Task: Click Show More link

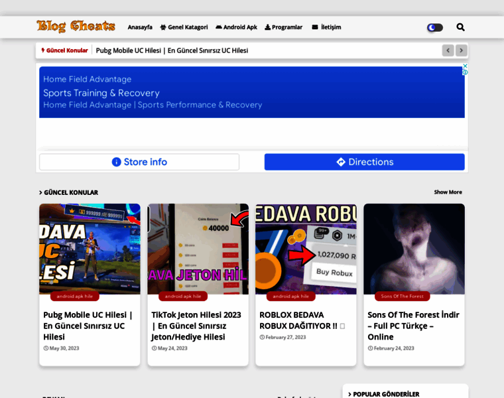Action: click(x=448, y=192)
